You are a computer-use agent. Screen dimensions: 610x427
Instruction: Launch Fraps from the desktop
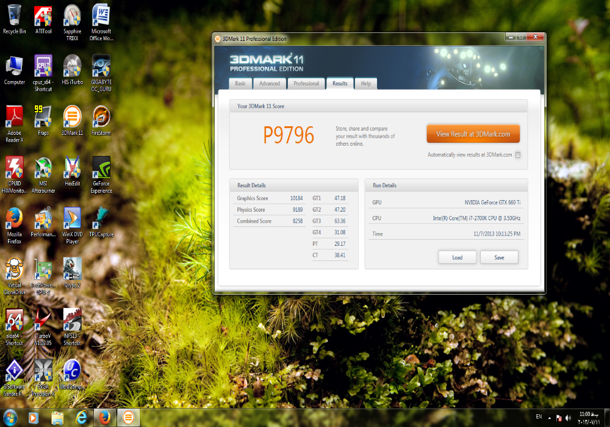pyautogui.click(x=43, y=121)
